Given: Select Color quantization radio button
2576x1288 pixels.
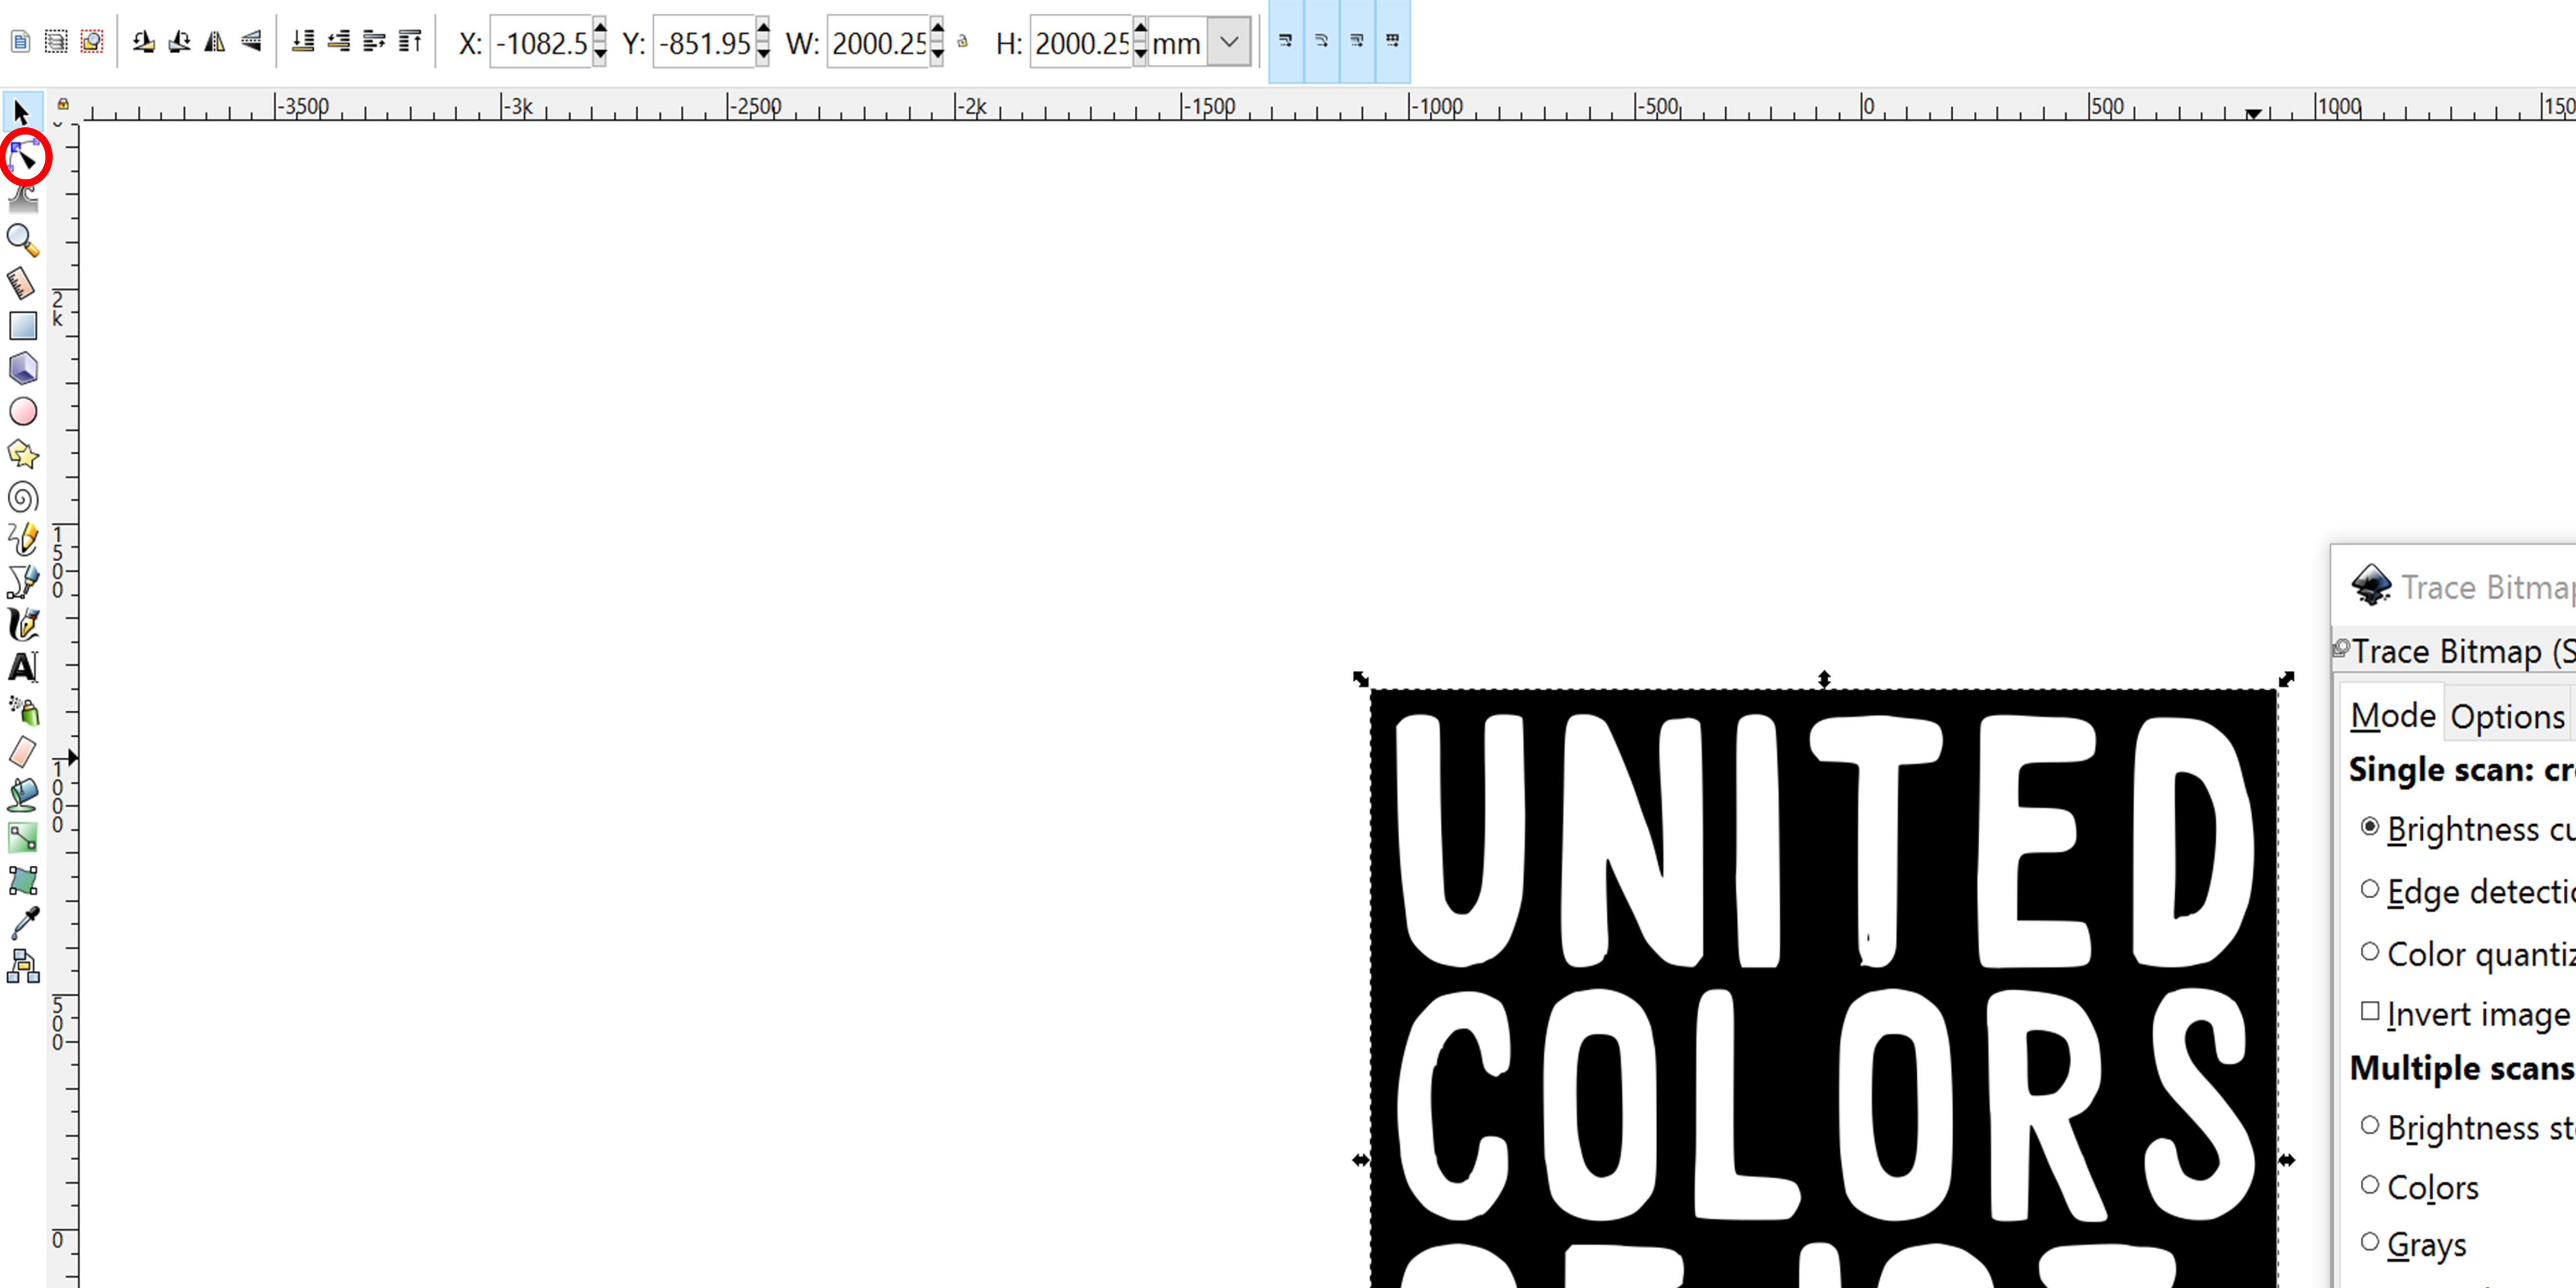Looking at the screenshot, I should [x=2370, y=952].
